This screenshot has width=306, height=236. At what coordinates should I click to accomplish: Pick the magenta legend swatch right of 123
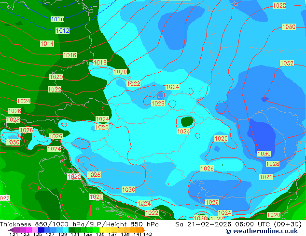[29, 230]
